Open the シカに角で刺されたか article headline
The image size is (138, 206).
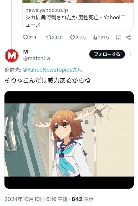(x=75, y=21)
